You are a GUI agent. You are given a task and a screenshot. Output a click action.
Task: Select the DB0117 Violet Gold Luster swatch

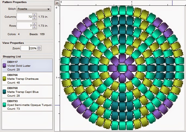click(4, 66)
